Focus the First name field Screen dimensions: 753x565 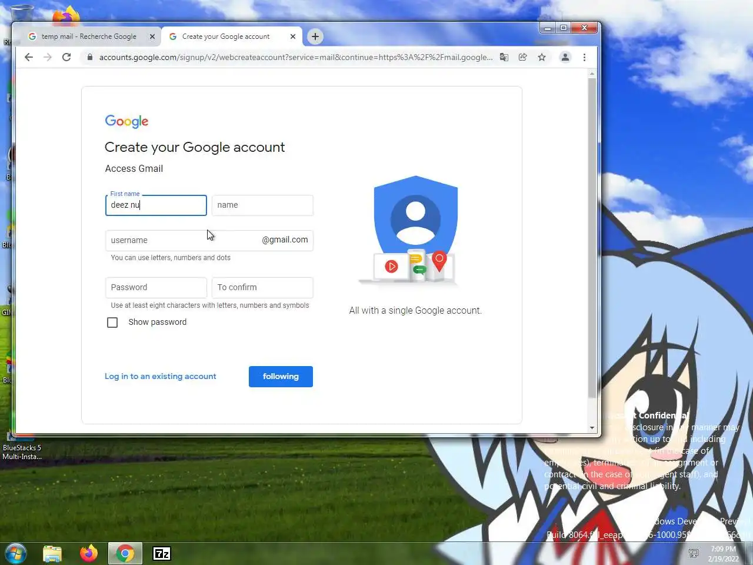[x=156, y=205]
